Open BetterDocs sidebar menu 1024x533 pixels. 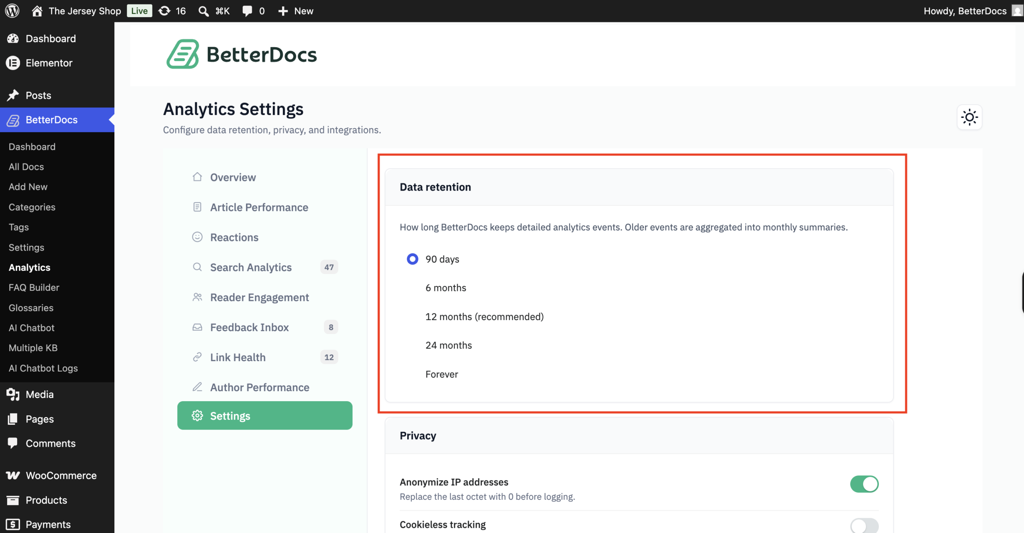tap(57, 119)
